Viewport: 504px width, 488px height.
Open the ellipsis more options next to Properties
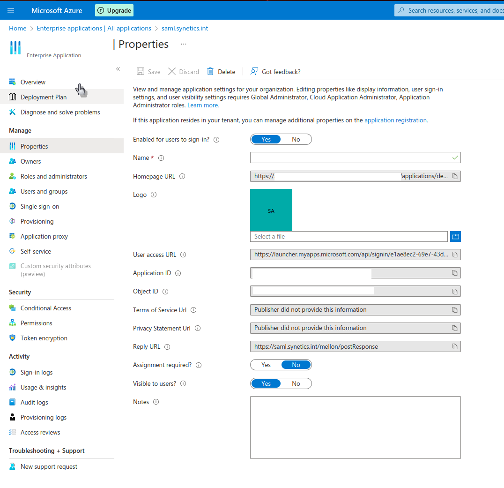pos(184,44)
